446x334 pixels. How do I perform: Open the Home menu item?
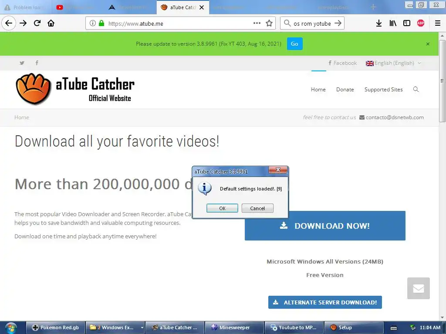tap(318, 90)
